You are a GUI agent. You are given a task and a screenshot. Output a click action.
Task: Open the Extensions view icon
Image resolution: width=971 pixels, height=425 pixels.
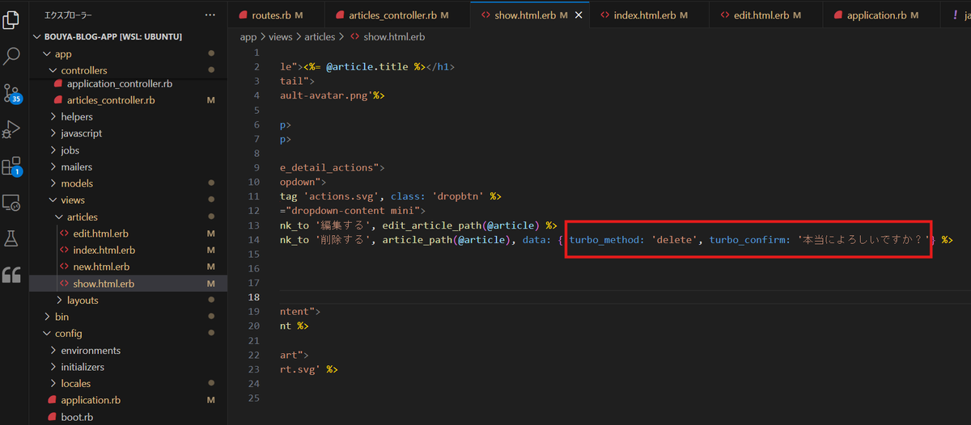(x=11, y=166)
